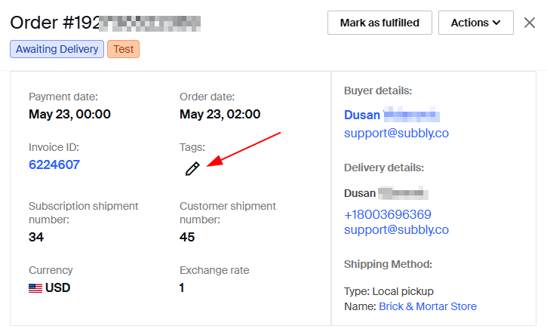547x335 pixels.
Task: Select the order number heading
Action: pos(106,23)
